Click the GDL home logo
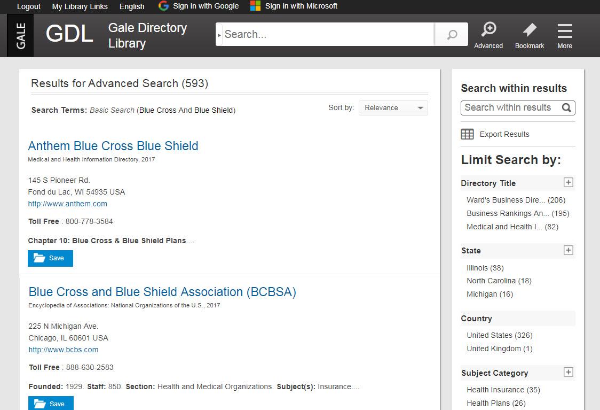 [x=69, y=33]
